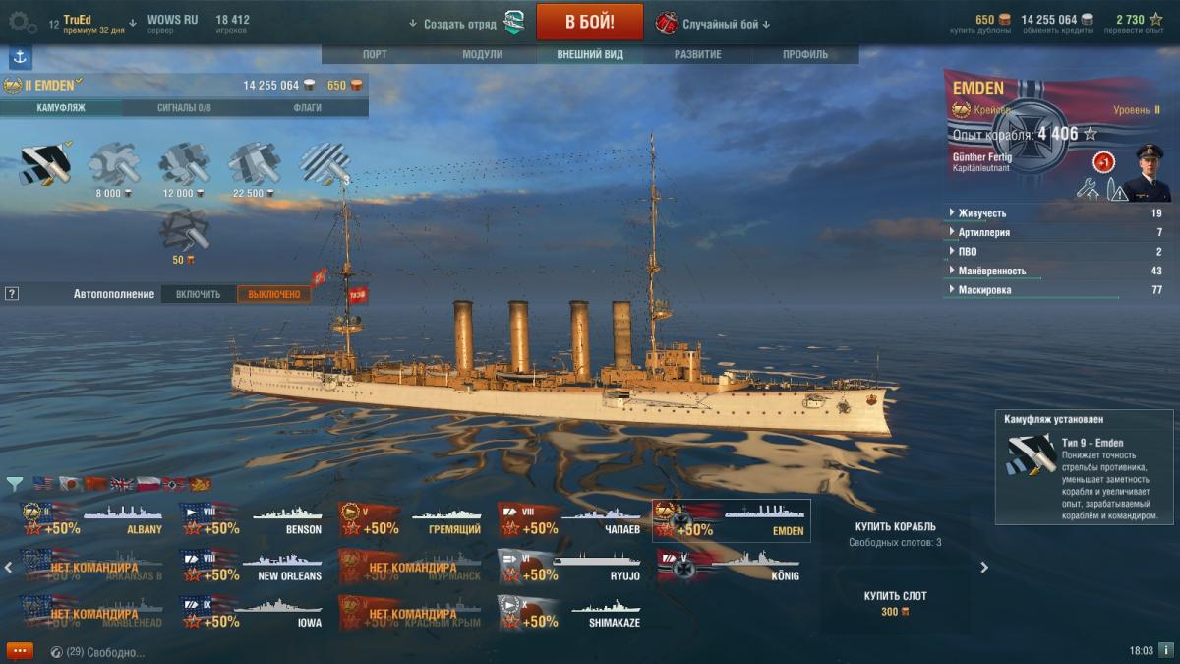Click the question mark help icon
The width and height of the screenshot is (1180, 664).
(x=12, y=293)
